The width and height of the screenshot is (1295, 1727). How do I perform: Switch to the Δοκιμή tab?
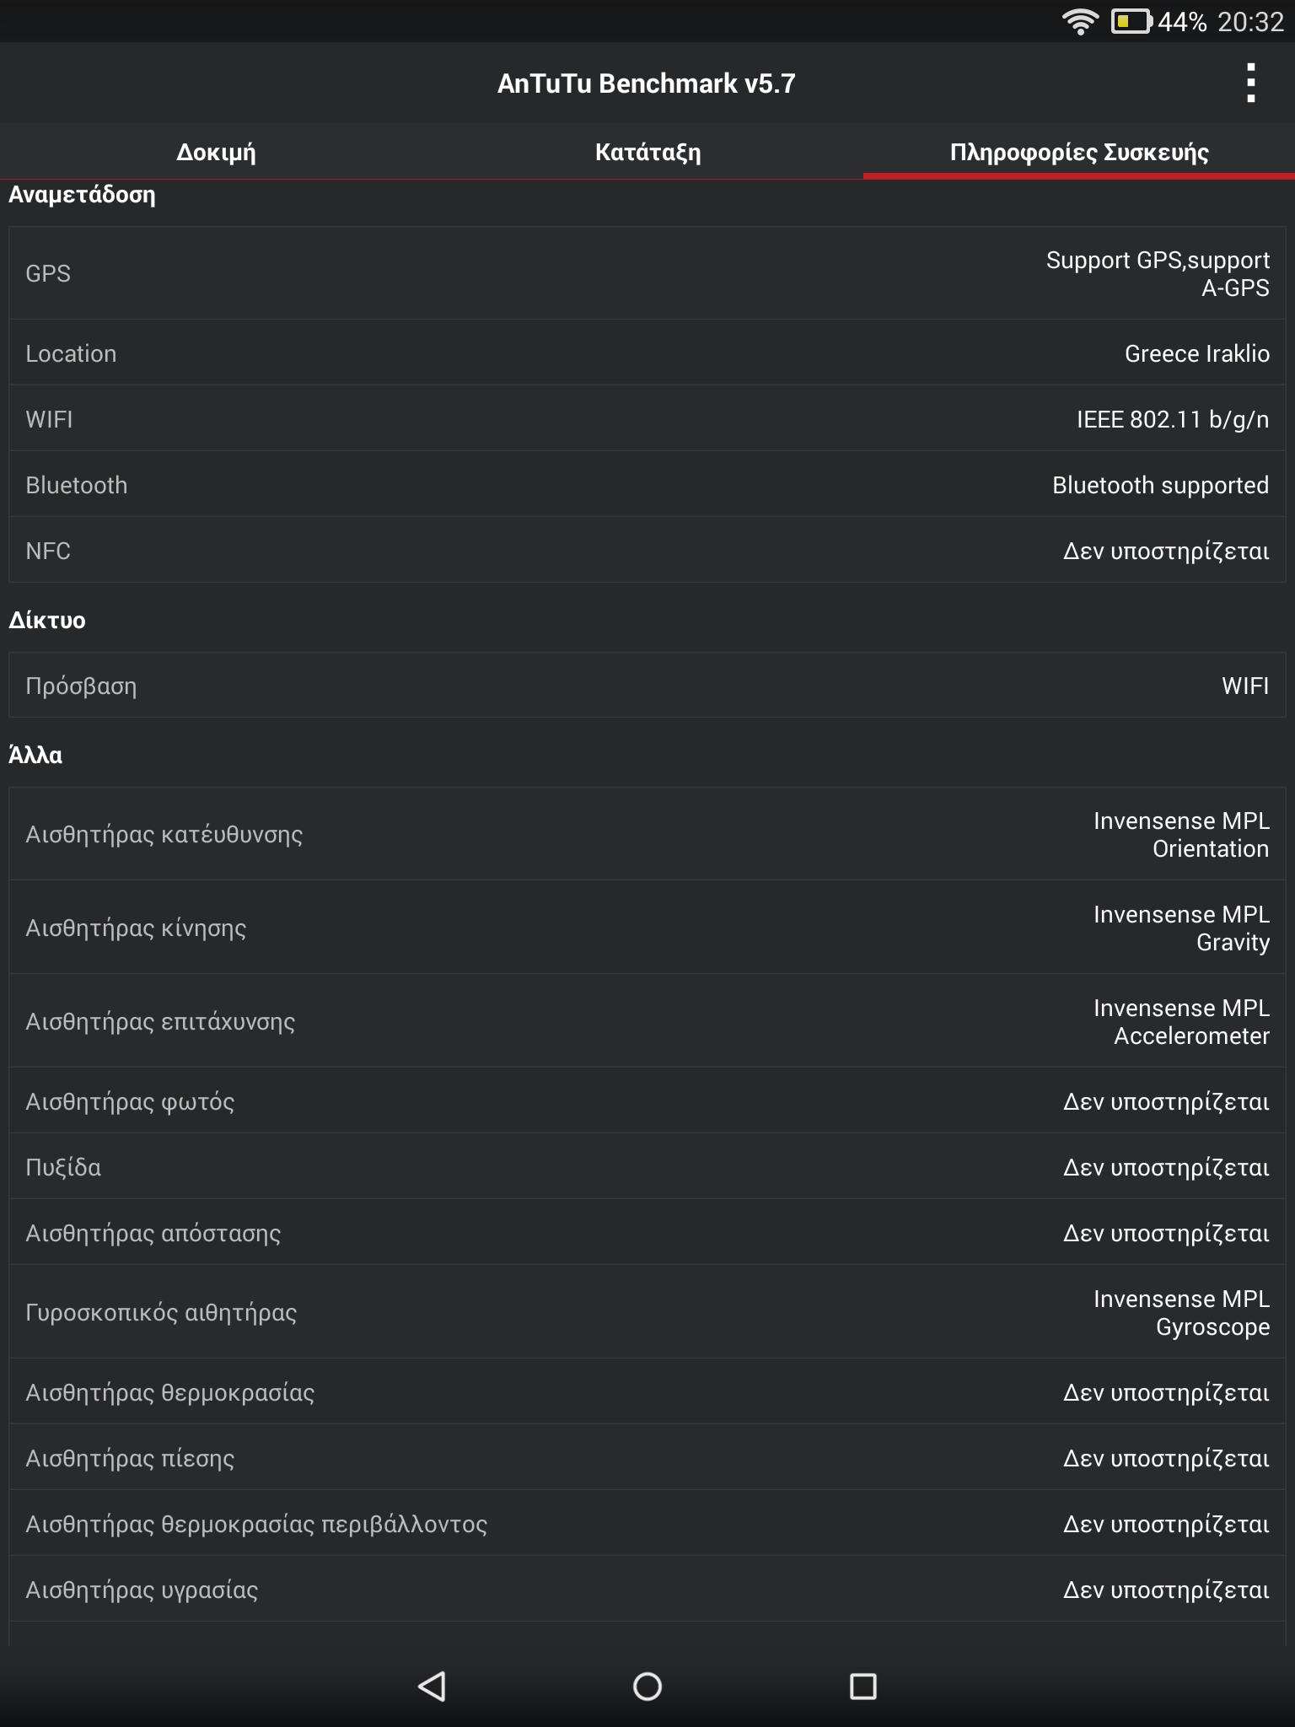click(216, 152)
